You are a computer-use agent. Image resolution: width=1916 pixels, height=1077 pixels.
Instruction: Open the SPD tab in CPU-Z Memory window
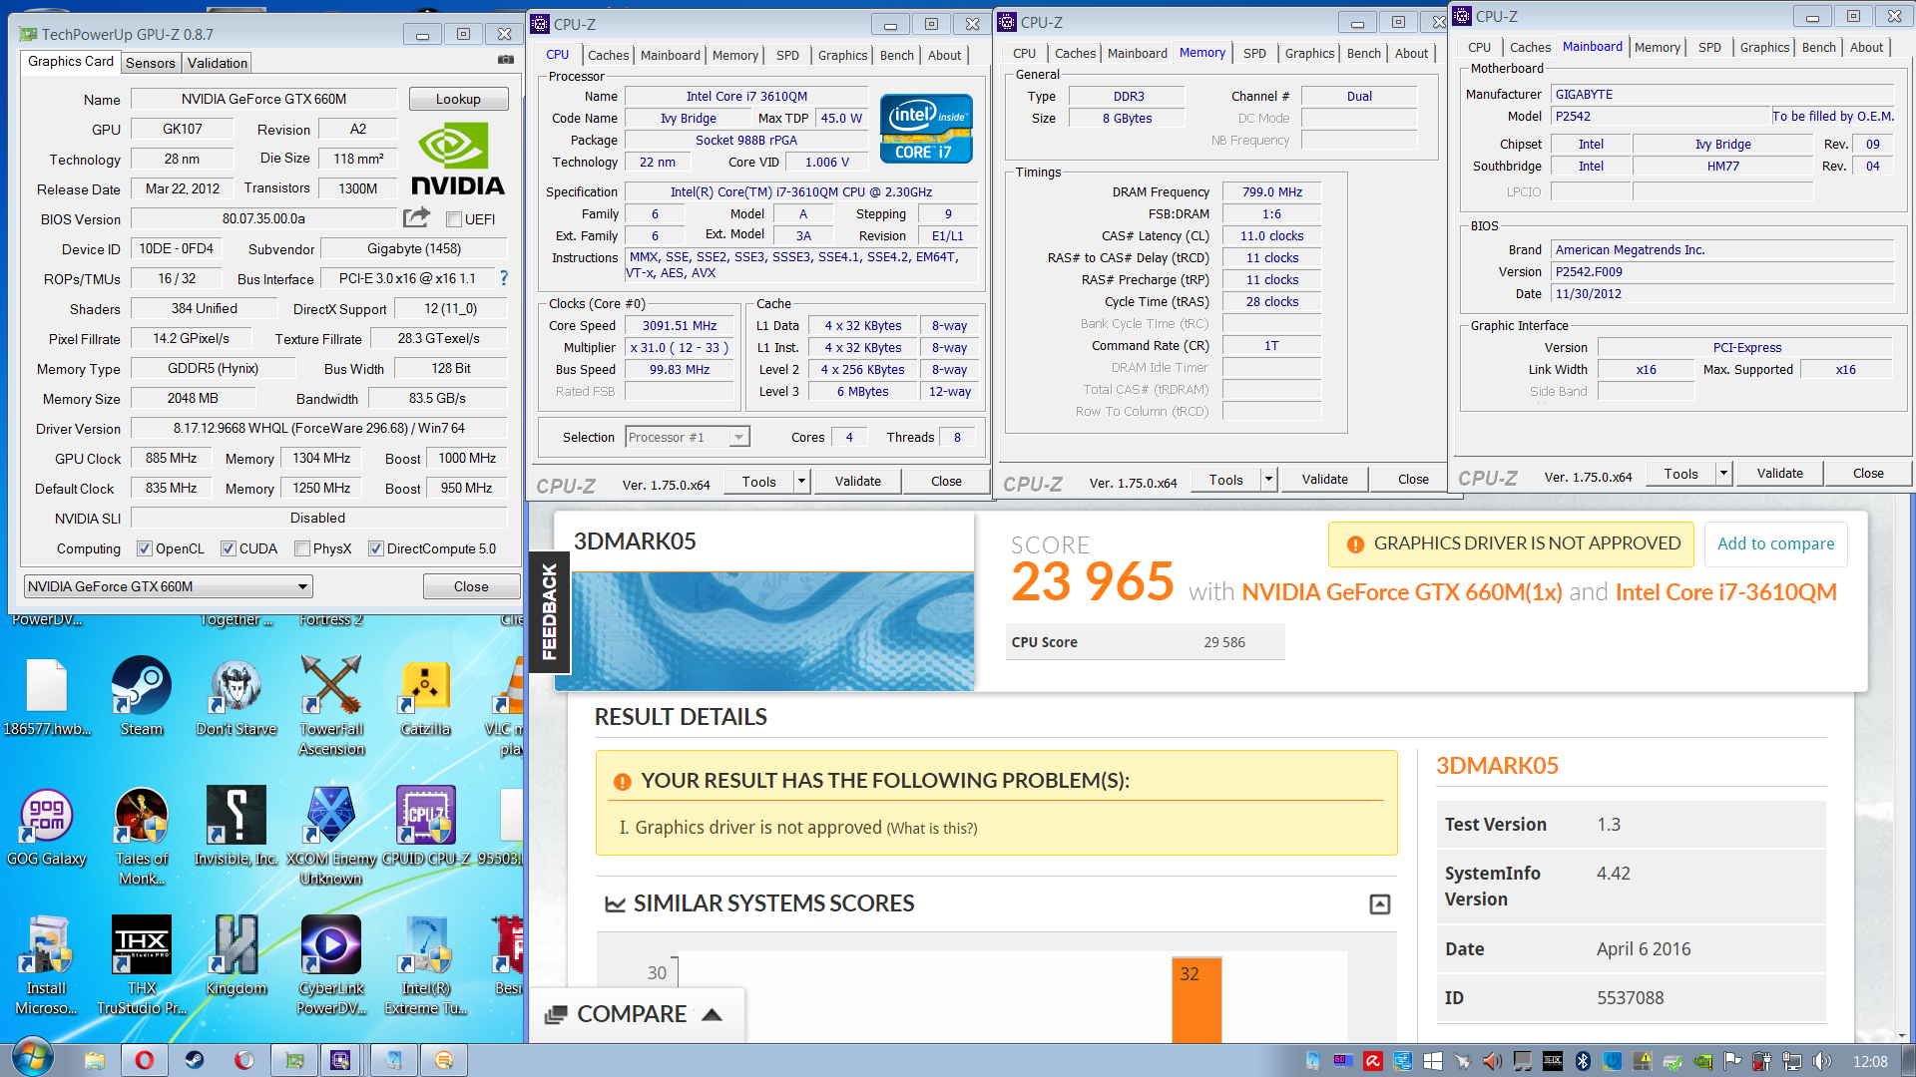(1254, 53)
